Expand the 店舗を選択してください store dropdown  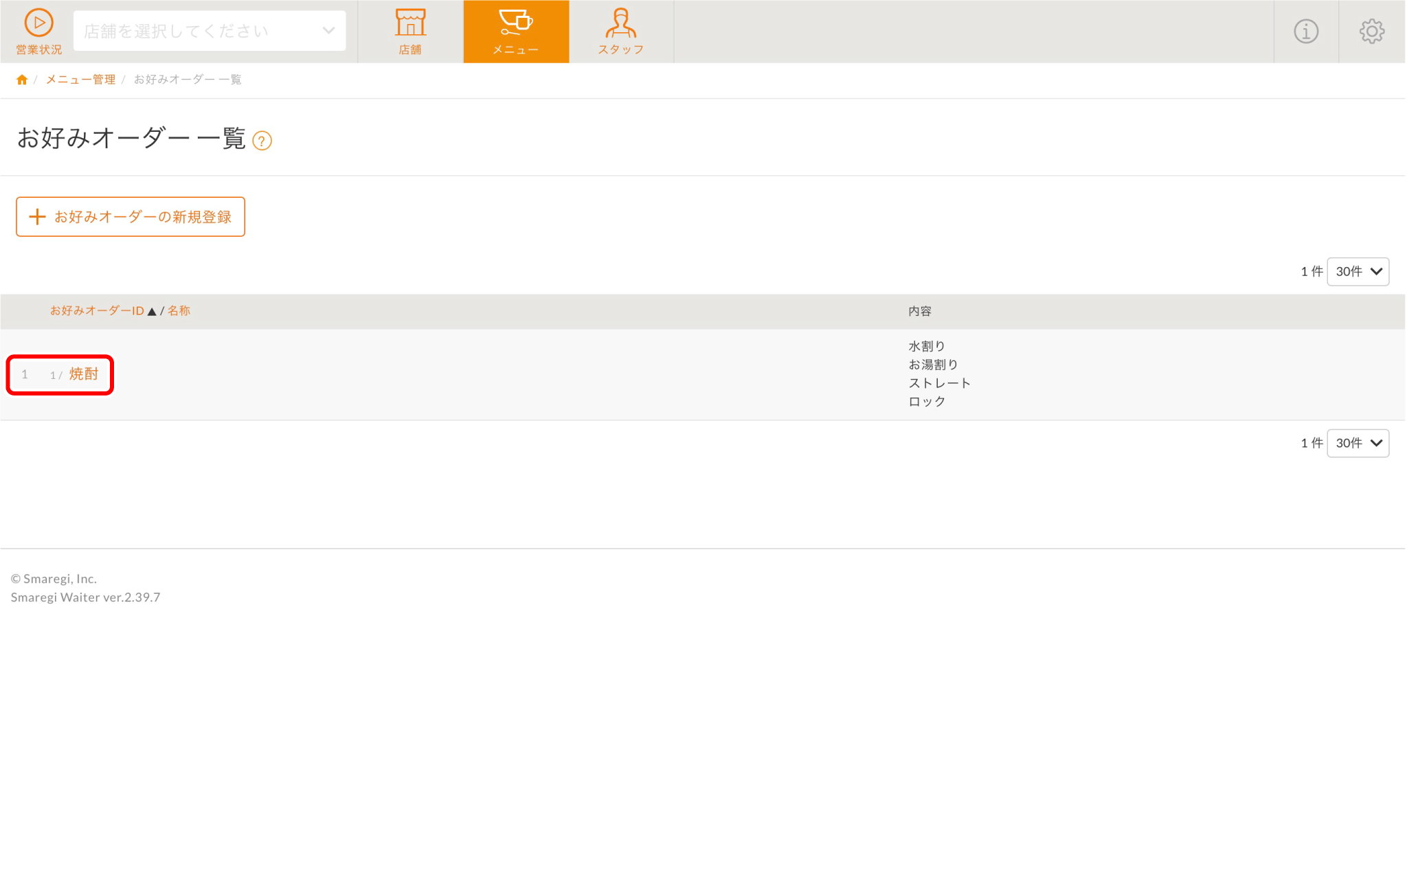(209, 31)
